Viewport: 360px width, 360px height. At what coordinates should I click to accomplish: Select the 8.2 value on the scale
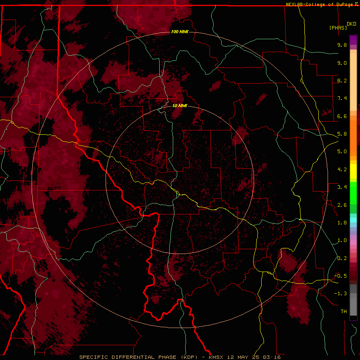click(x=342, y=80)
